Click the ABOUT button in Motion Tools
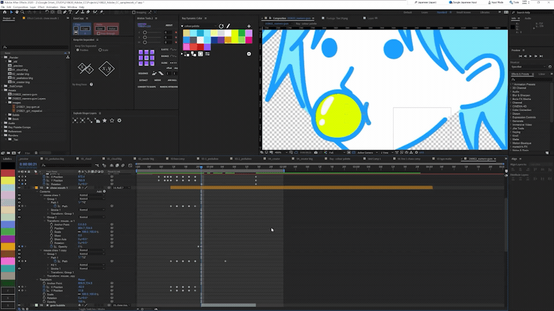Image resolution: width=554 pixels, height=311 pixels. coord(169,25)
